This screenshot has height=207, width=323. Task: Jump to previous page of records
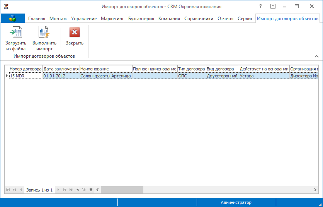pos(14,190)
